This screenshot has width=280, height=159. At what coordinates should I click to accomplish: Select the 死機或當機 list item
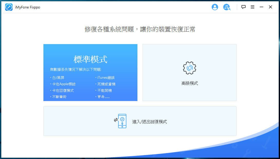[x=105, y=84]
